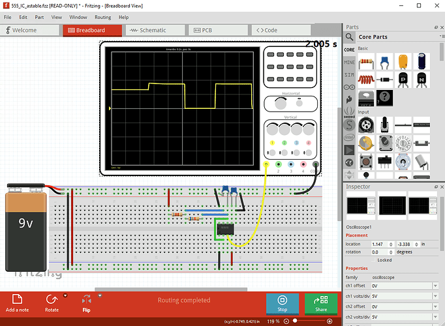Toggle oscilloscope channel 2 green button
This screenshot has width=445, height=326.
pos(284,143)
